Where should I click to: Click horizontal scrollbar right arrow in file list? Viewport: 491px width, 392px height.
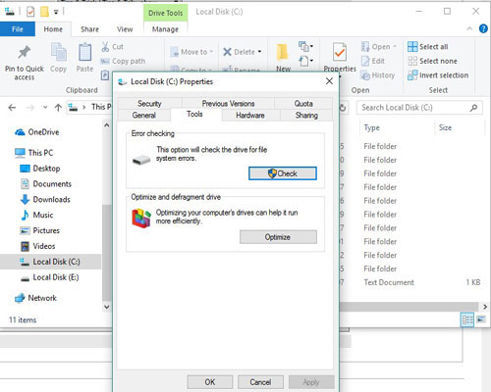[x=485, y=307]
